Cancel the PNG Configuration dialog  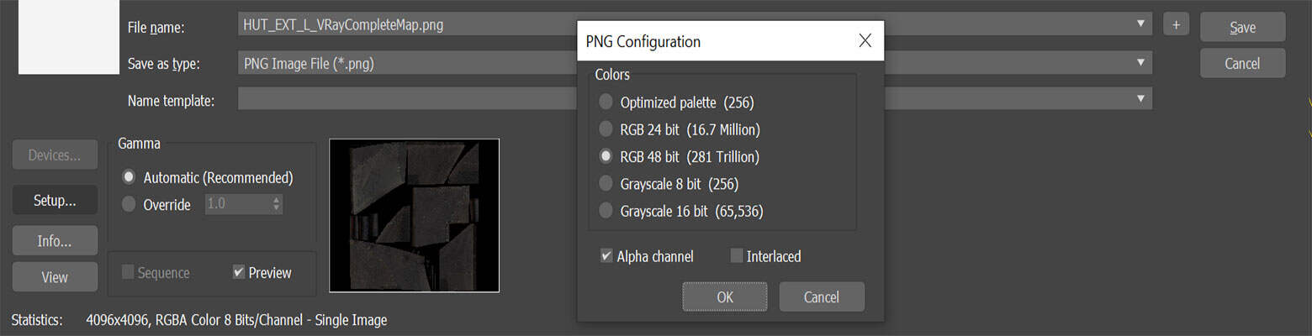[x=821, y=297]
